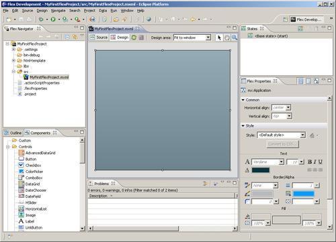This screenshot has width=336, height=242.
Task: Click the green Run button in the toolbar
Action: coord(53,19)
